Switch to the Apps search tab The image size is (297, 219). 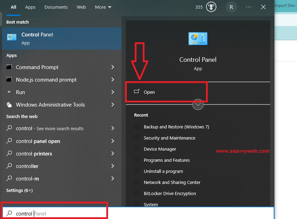[30, 7]
